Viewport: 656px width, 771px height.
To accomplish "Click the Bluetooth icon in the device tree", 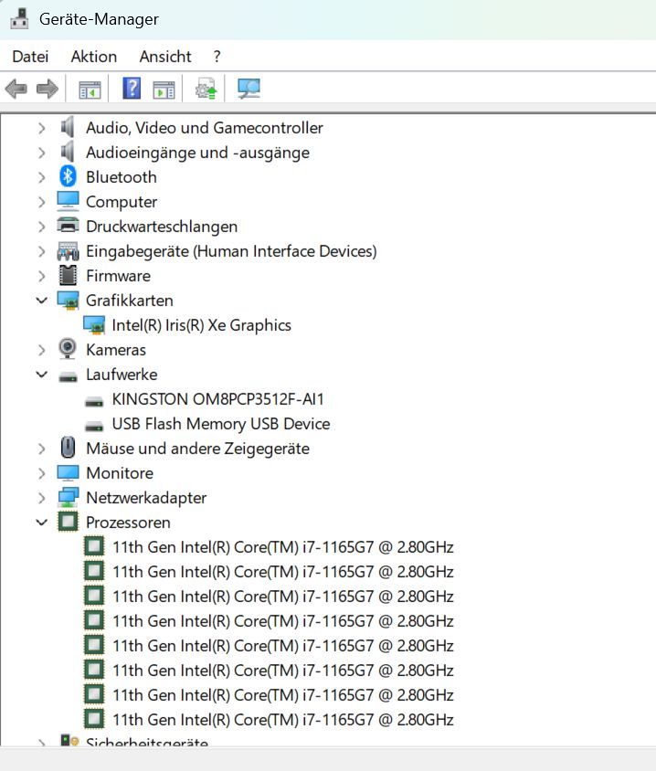I will pyautogui.click(x=68, y=177).
